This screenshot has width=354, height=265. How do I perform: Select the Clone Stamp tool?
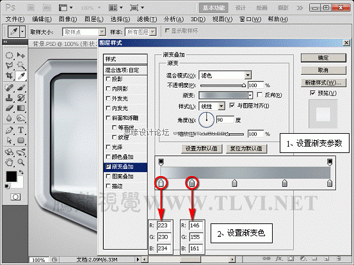[9, 97]
